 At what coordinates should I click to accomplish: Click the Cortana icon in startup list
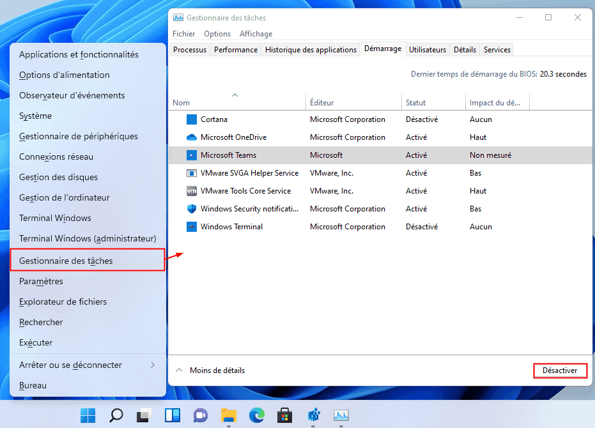coord(191,119)
